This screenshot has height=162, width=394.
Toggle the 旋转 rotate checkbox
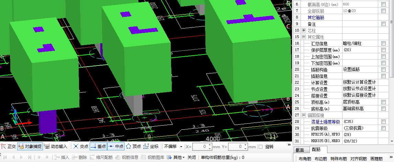pyautogui.click(x=261, y=147)
